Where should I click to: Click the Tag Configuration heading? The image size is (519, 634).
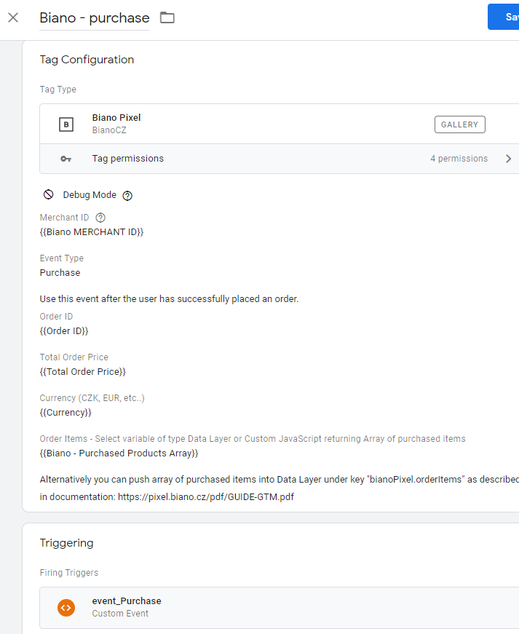(x=87, y=60)
